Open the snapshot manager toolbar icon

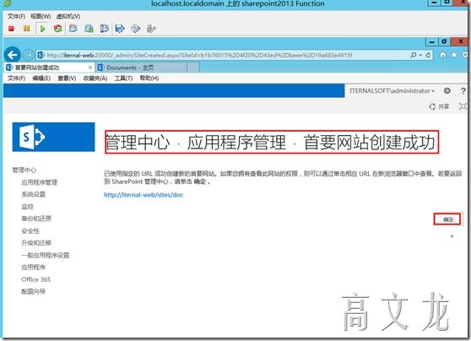[104, 29]
